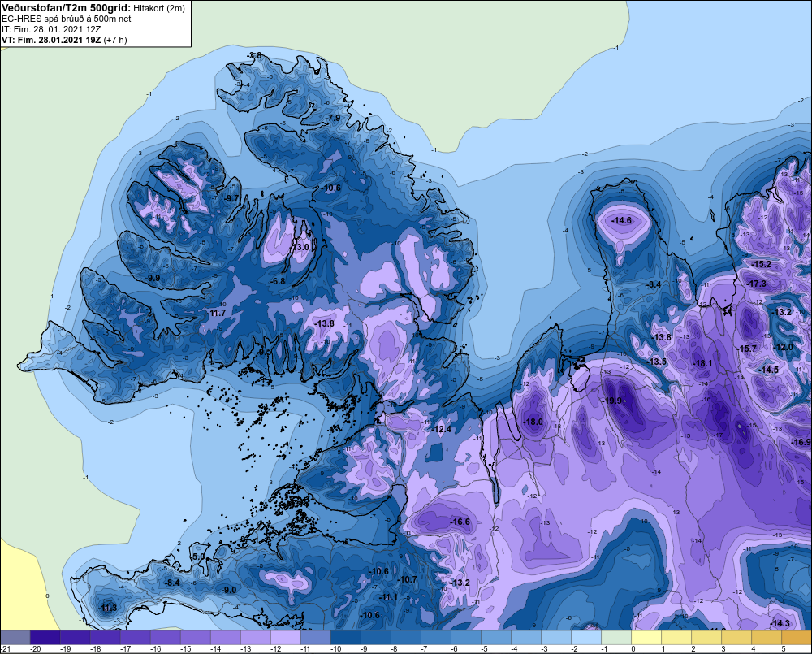
Task: Click the -14.3 temperature label
Action: (x=780, y=623)
